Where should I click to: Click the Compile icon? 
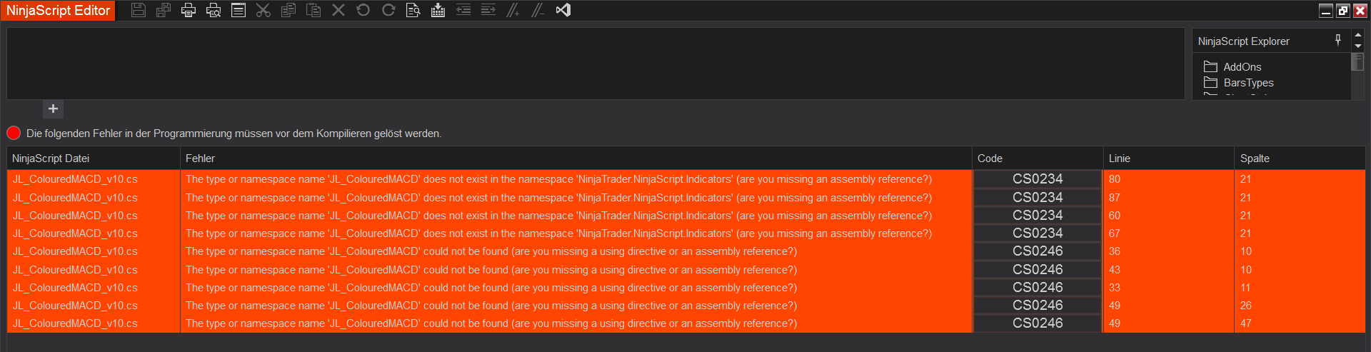(x=438, y=10)
